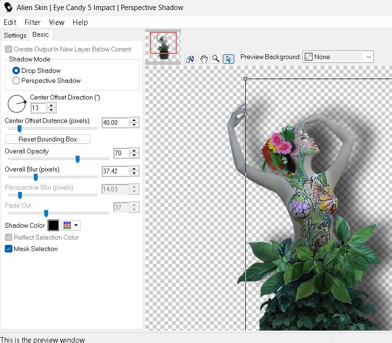392x343 pixels.
Task: Open the Filter menu
Action: [32, 22]
